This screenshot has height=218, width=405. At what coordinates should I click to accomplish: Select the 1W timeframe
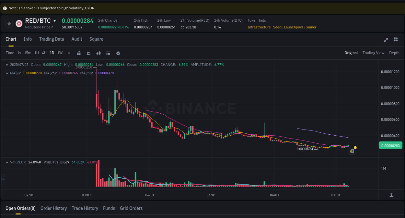pyautogui.click(x=60, y=53)
